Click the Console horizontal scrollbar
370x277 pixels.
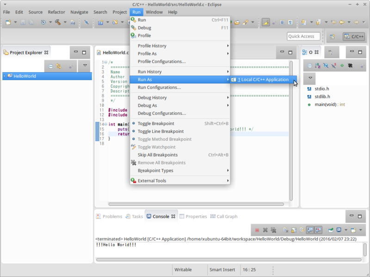coord(228,260)
